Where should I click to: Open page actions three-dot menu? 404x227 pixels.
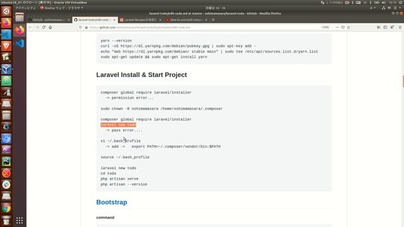point(337,27)
